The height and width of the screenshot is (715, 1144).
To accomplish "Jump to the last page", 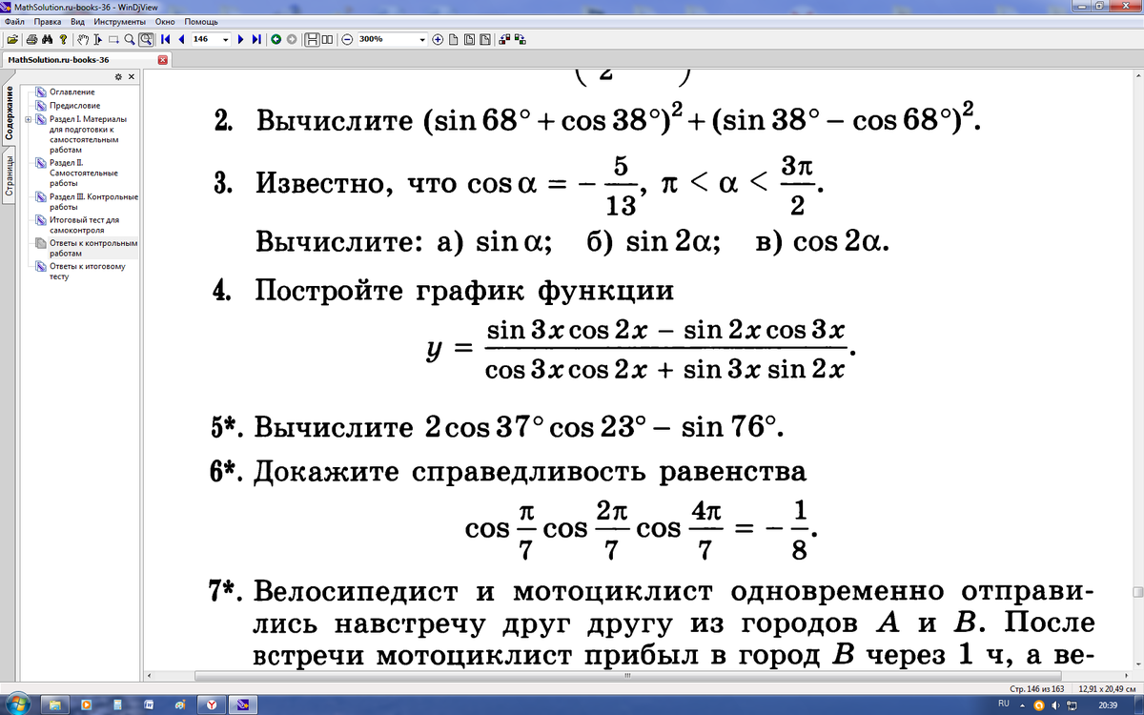I will 256,40.
